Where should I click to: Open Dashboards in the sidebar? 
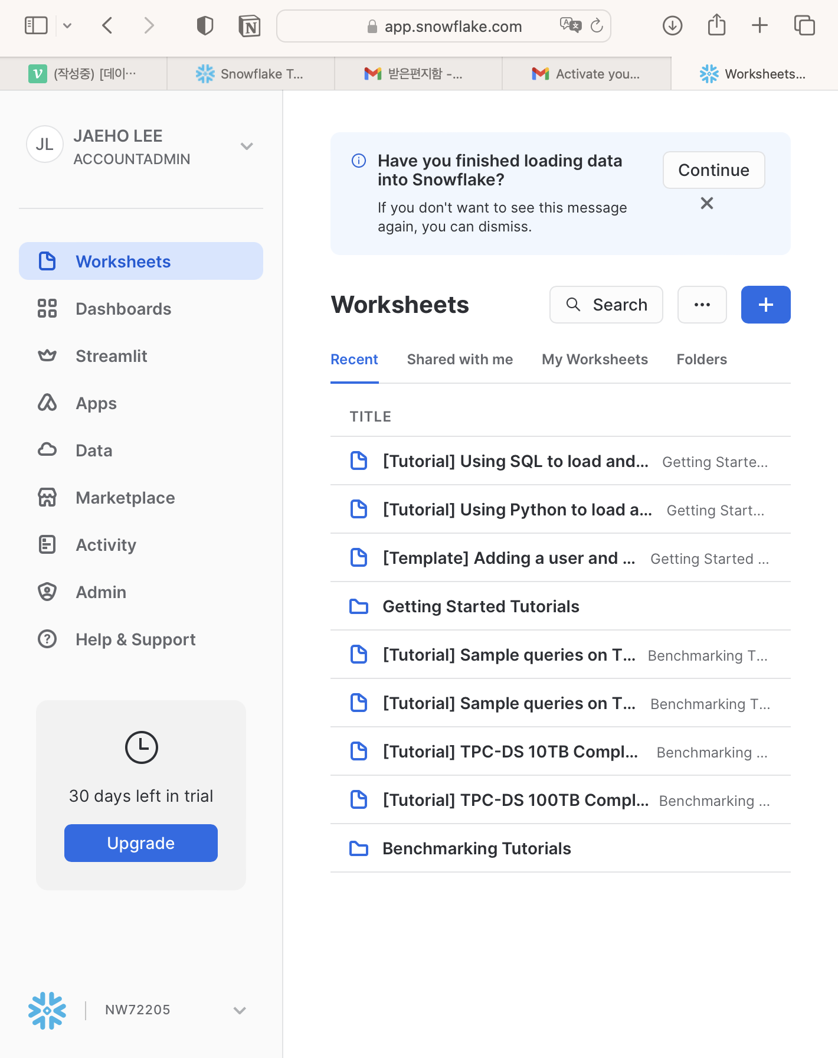[141, 308]
